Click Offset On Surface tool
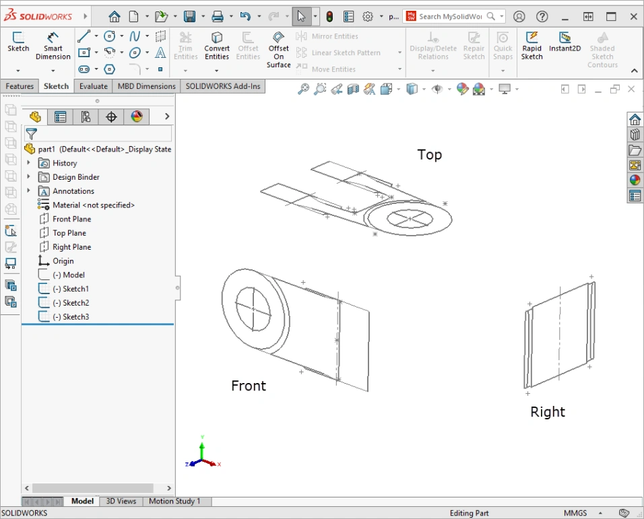 pos(278,50)
